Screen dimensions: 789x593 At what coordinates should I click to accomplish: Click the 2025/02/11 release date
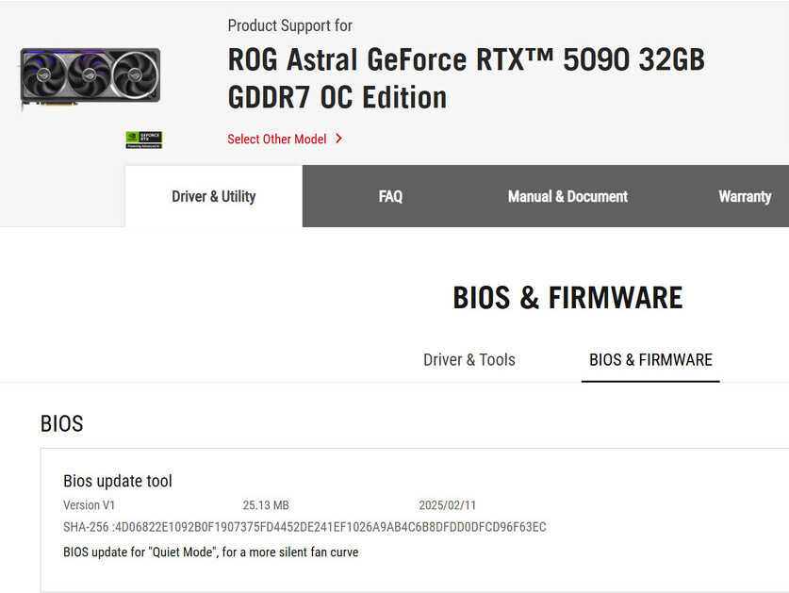[448, 505]
